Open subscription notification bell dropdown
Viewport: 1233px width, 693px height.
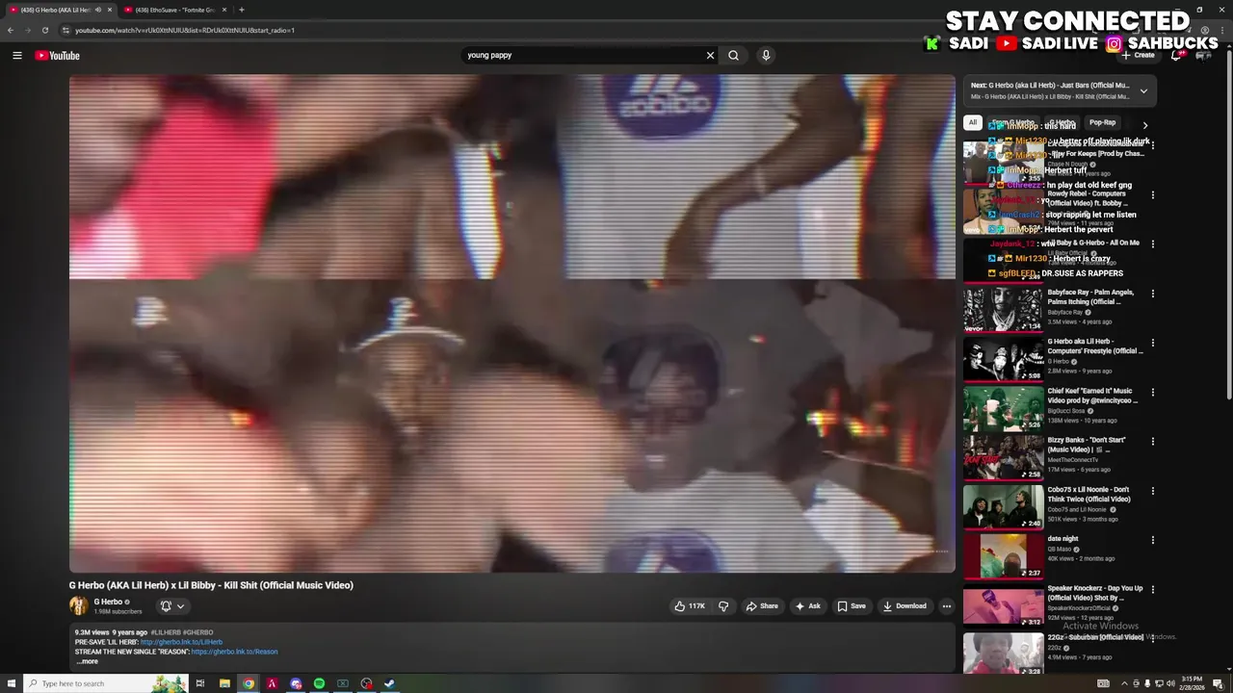(x=172, y=606)
